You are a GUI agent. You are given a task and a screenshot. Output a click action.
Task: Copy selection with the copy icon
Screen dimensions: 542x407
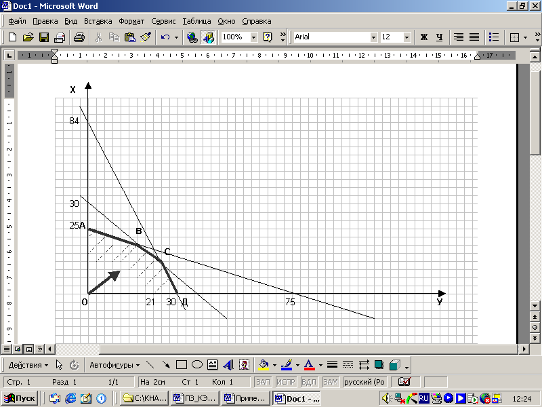(114, 37)
